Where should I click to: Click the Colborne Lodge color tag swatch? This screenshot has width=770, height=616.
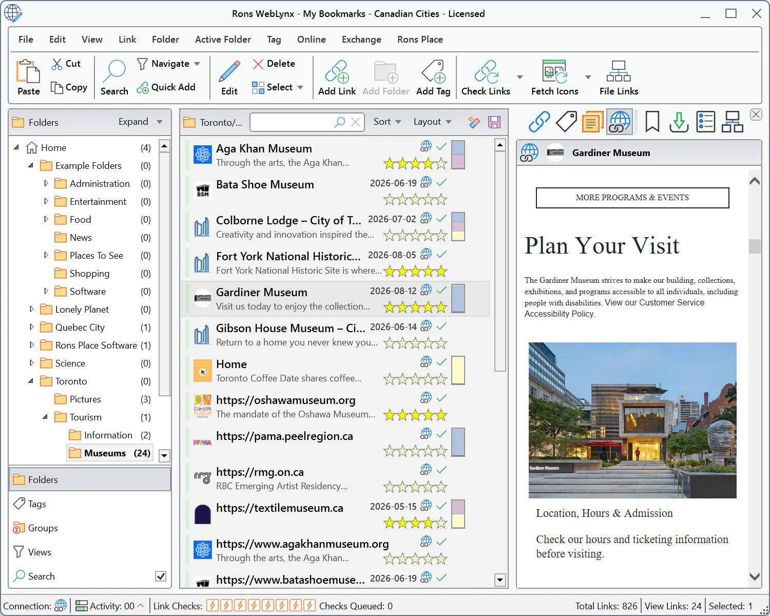(x=458, y=227)
